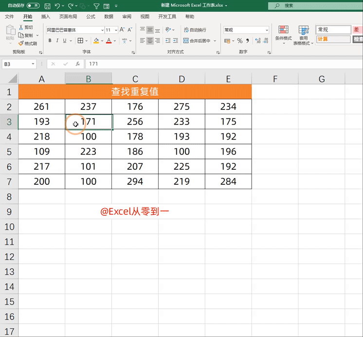Open the font color dropdown arrow
The image size is (363, 337).
tap(115, 41)
